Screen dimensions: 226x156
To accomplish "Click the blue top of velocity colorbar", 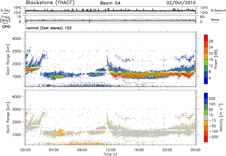I will tap(206, 96).
